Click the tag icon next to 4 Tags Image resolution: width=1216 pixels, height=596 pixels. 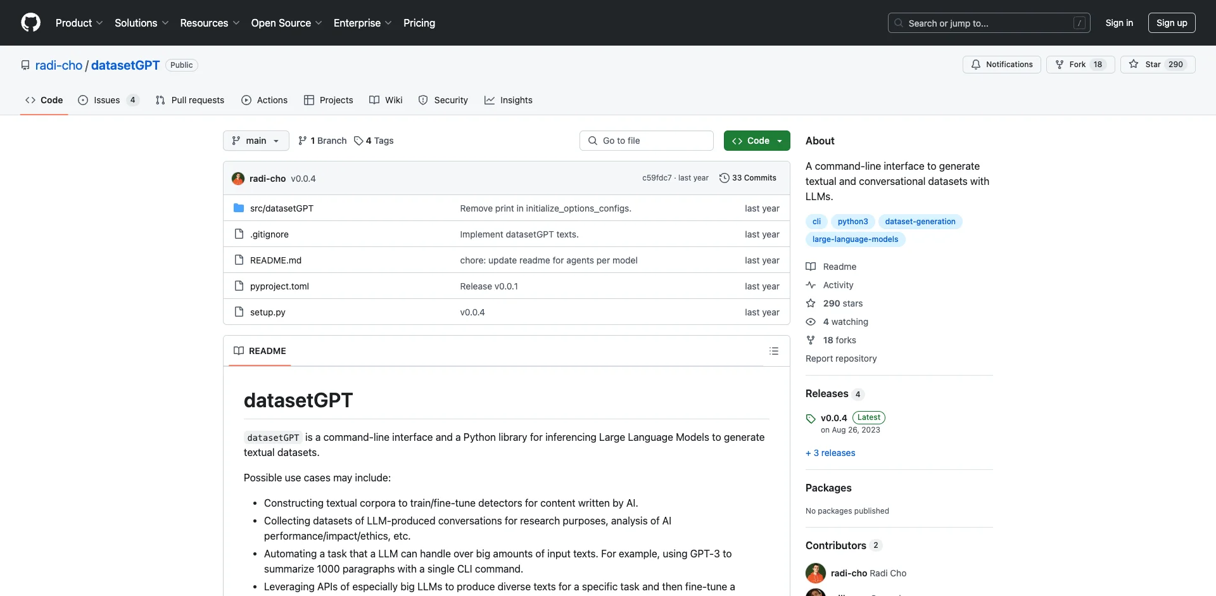point(358,141)
